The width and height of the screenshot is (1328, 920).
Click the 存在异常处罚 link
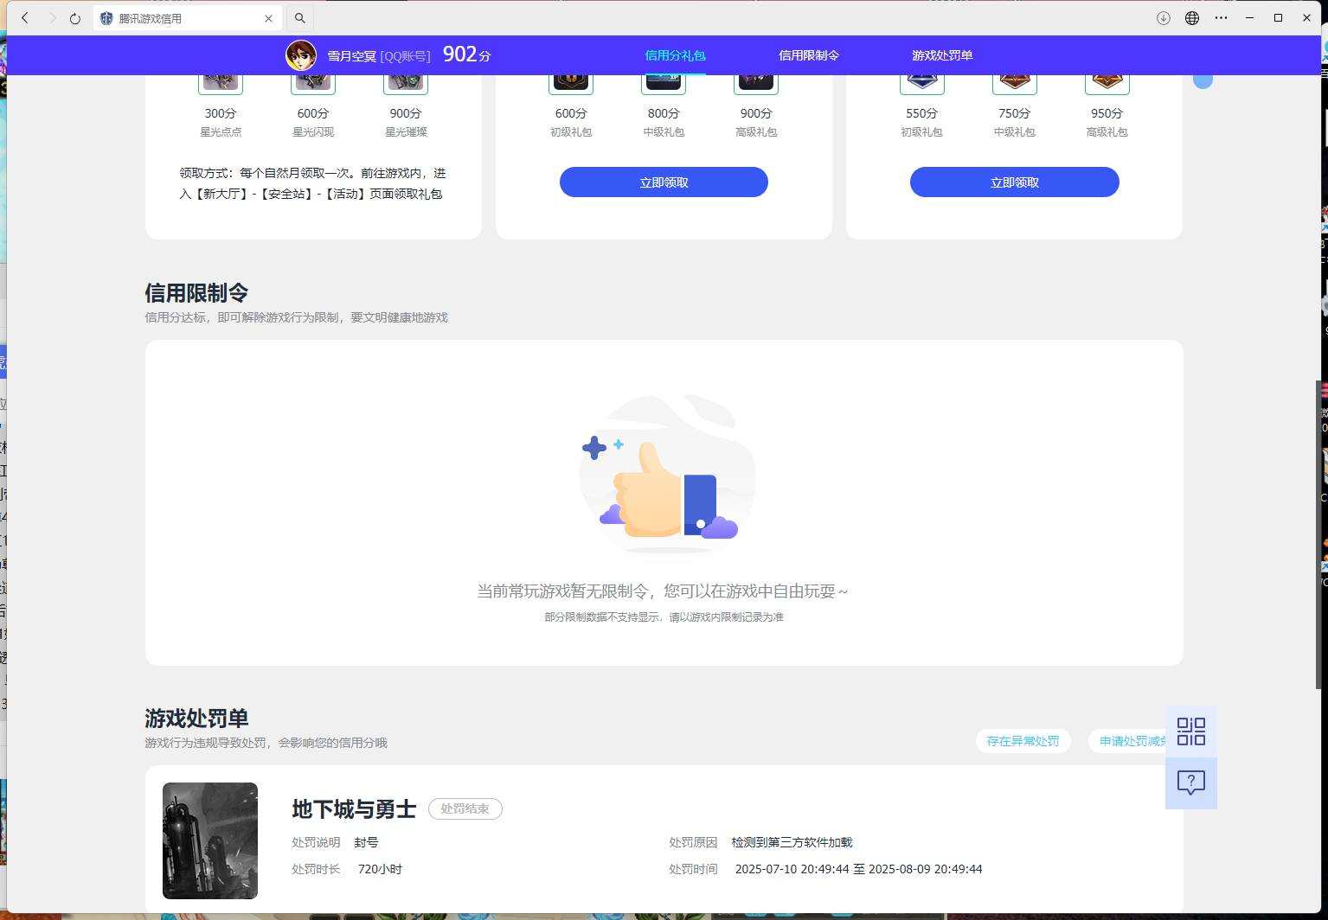1023,741
